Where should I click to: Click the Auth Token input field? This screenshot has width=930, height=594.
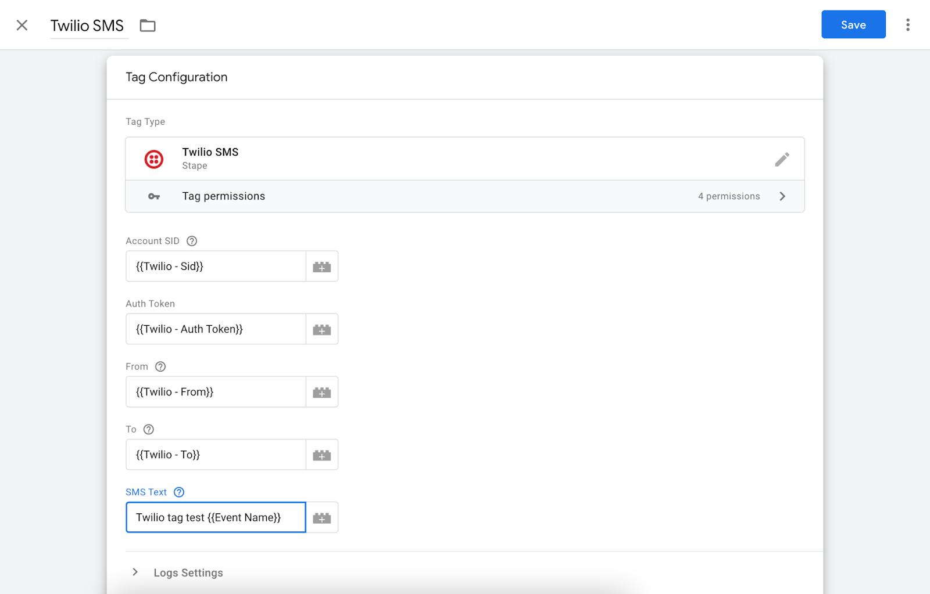tap(216, 329)
